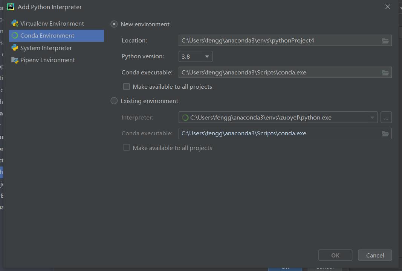Viewport: 402px width, 271px height.
Task: Click the Virtualenv Environment python icon
Action: click(15, 24)
